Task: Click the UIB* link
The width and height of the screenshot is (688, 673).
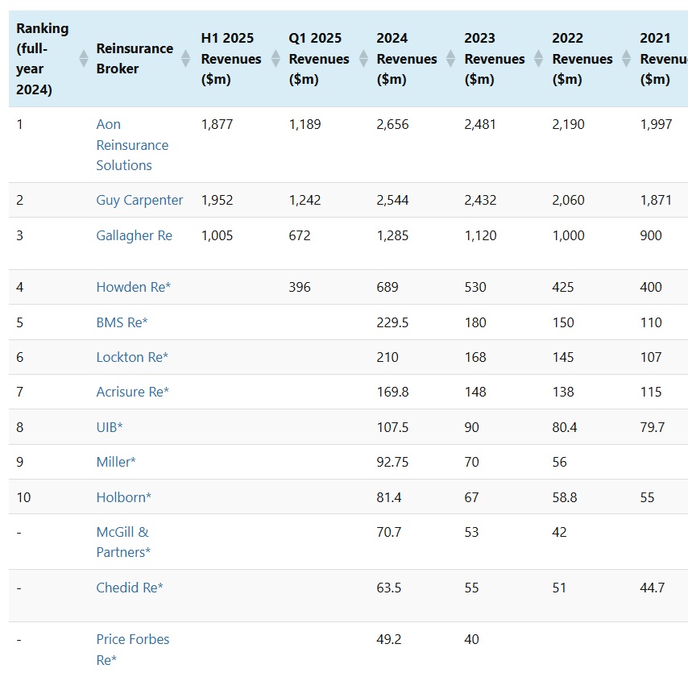Action: (x=110, y=427)
